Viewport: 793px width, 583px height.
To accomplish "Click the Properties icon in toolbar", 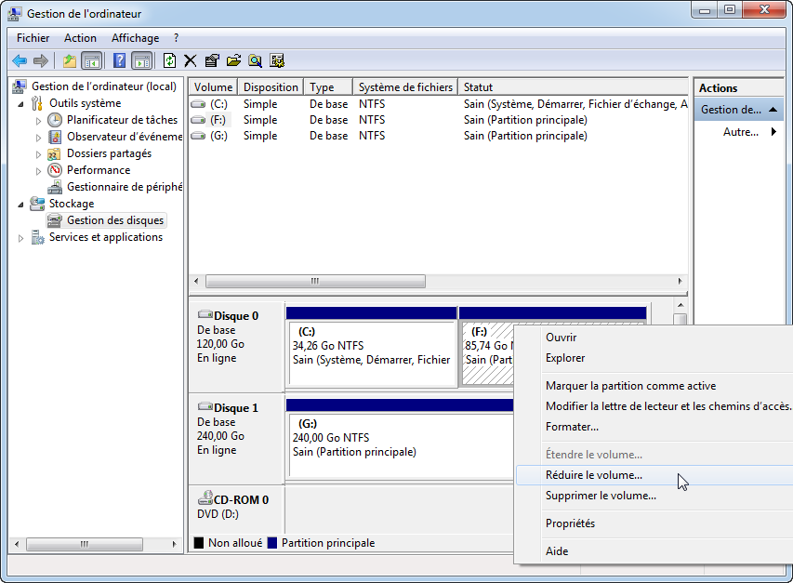I will pyautogui.click(x=212, y=60).
